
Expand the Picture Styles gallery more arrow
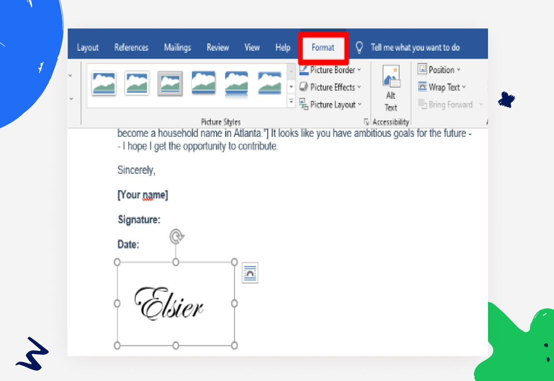pos(291,102)
